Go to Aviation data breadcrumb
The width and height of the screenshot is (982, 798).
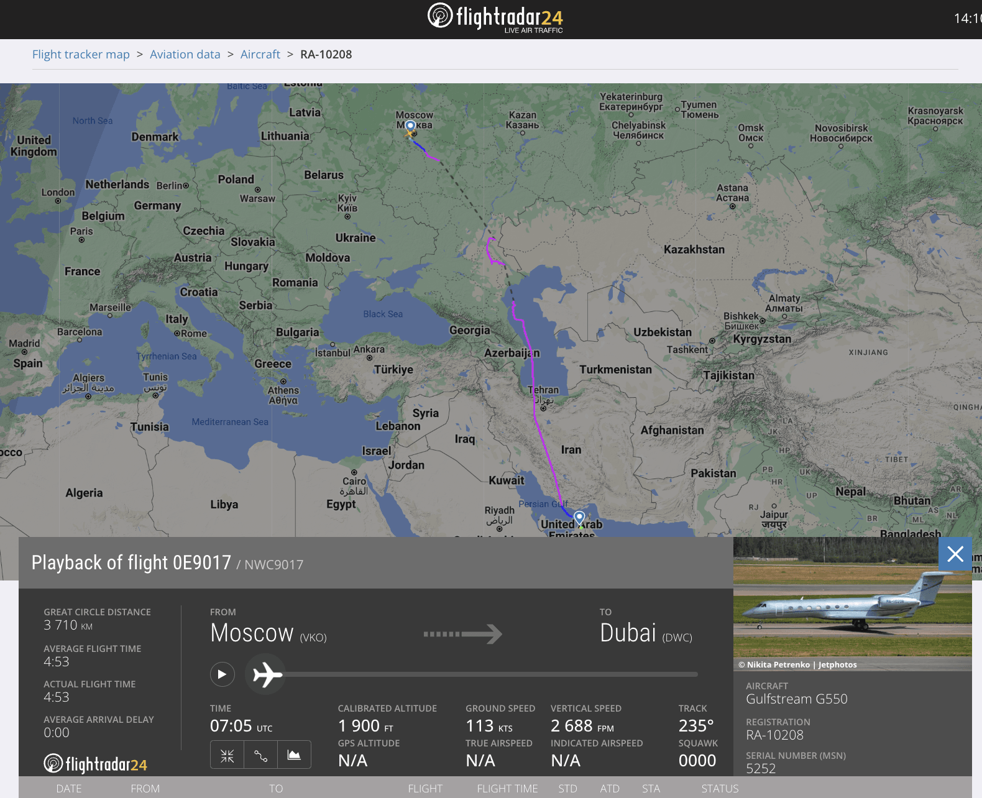[185, 55]
